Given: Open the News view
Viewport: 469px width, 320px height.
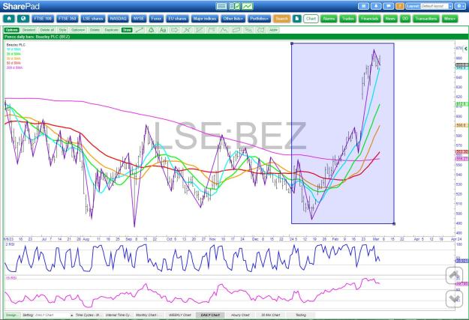Looking at the screenshot, I should click(x=390, y=19).
